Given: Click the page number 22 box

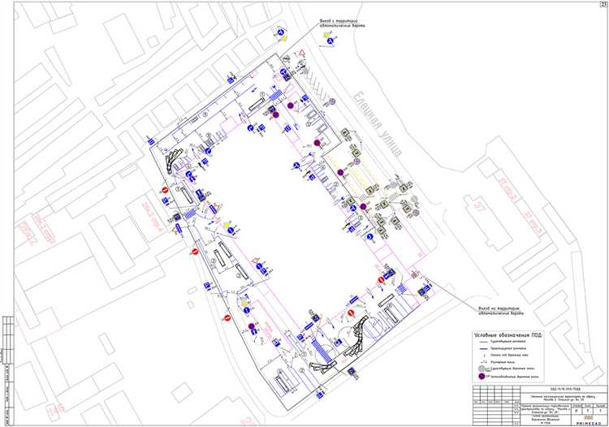Looking at the screenshot, I should click(x=602, y=6).
